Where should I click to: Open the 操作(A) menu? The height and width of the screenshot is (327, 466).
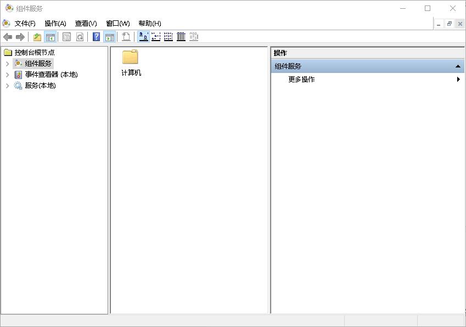55,23
